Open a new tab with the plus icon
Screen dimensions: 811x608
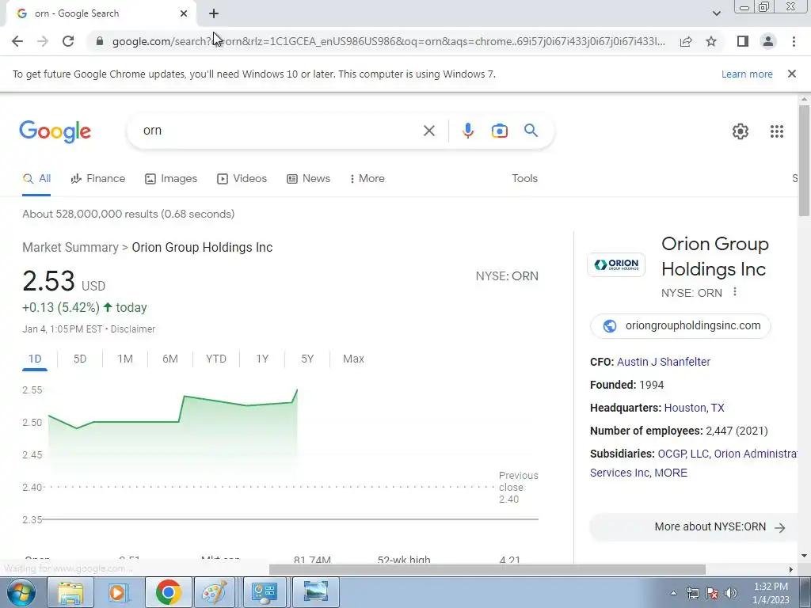[x=214, y=13]
